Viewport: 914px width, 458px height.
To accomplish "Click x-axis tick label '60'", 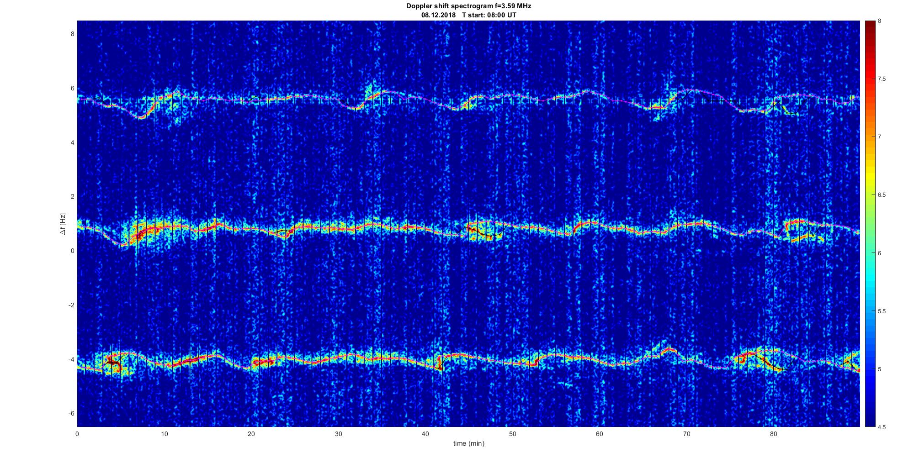I will click(x=600, y=434).
